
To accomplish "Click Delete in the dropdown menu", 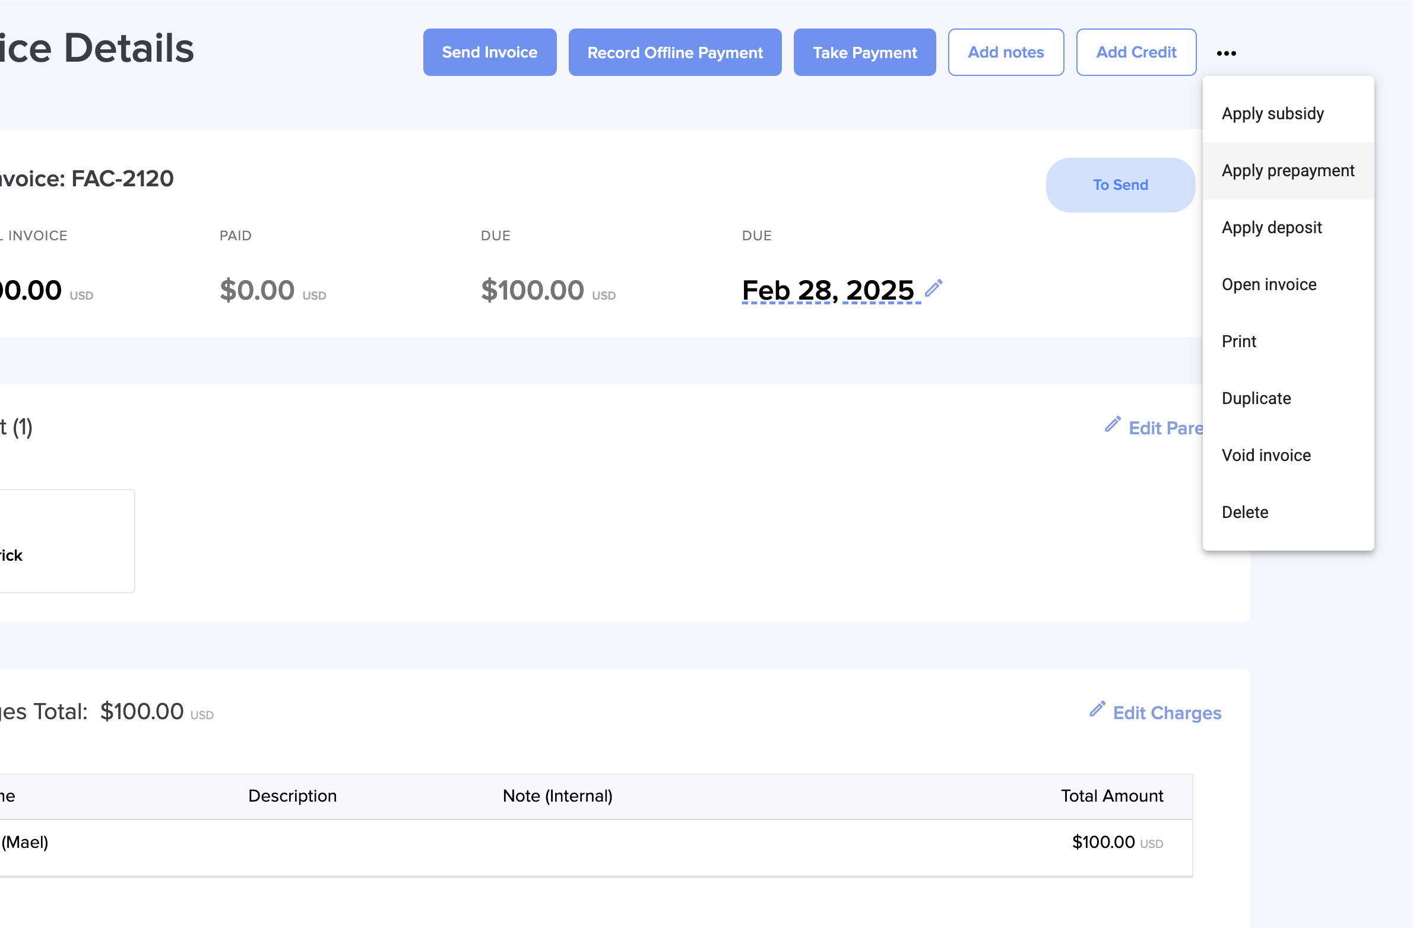I will [x=1244, y=513].
